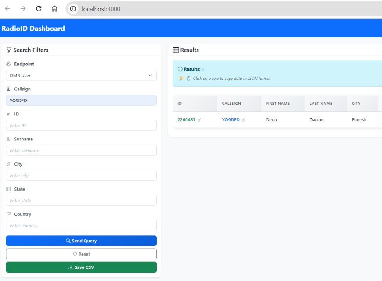Viewport: 382px width, 281px height.
Task: Click the badge icon beside Callsign
Action: [x=8, y=89]
